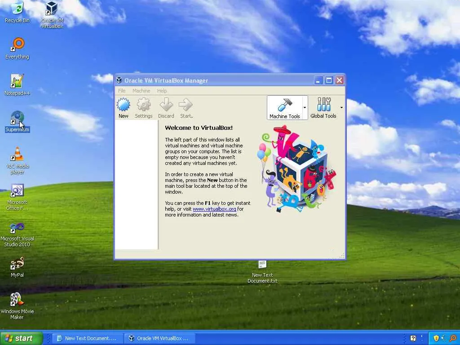Click Oracle VM VirtualBox taskbar button

click(160, 338)
